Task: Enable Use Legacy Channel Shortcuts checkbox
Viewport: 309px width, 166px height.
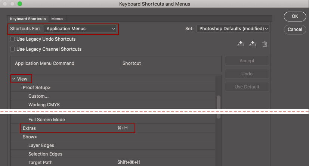Action: [x=12, y=49]
